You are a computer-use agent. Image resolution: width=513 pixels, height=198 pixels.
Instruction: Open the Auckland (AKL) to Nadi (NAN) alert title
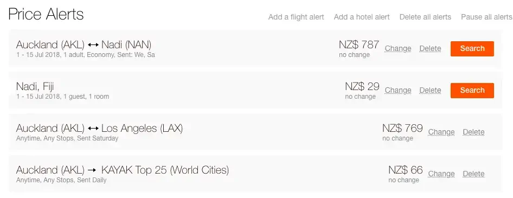click(84, 44)
